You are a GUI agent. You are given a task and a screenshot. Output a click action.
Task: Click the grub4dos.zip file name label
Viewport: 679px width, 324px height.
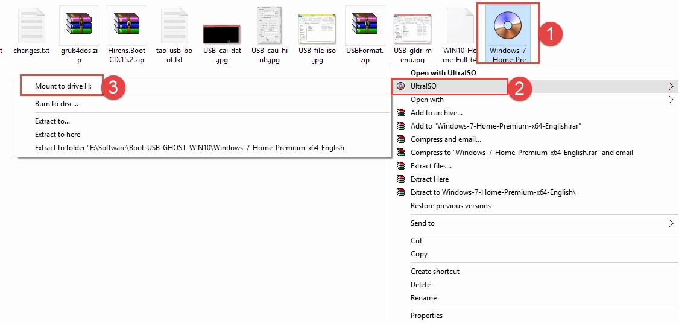(79, 55)
